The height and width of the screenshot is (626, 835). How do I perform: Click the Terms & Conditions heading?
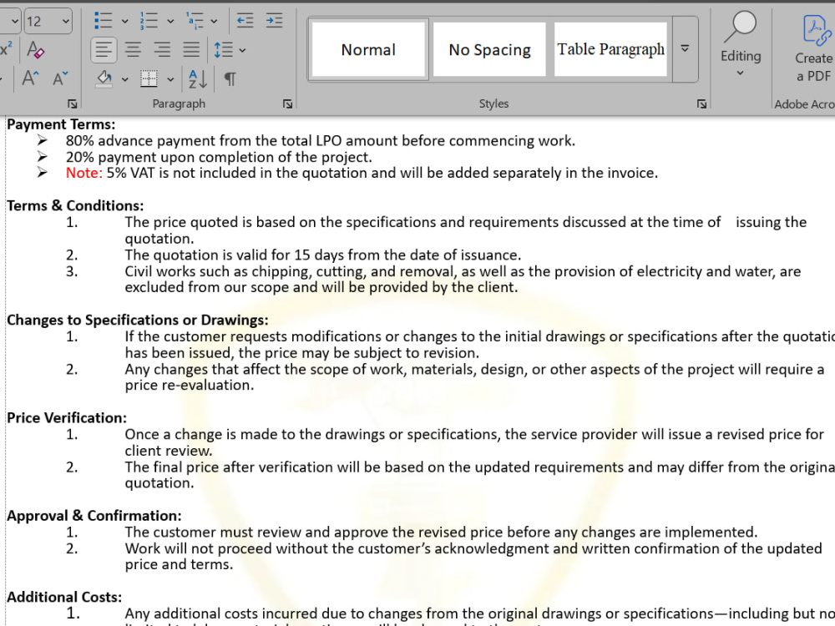[75, 205]
